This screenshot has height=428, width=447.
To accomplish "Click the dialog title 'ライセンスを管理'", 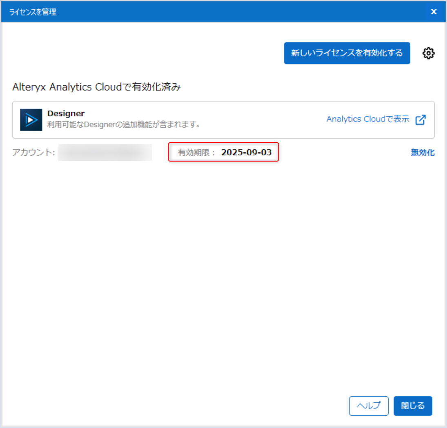I will coord(33,12).
